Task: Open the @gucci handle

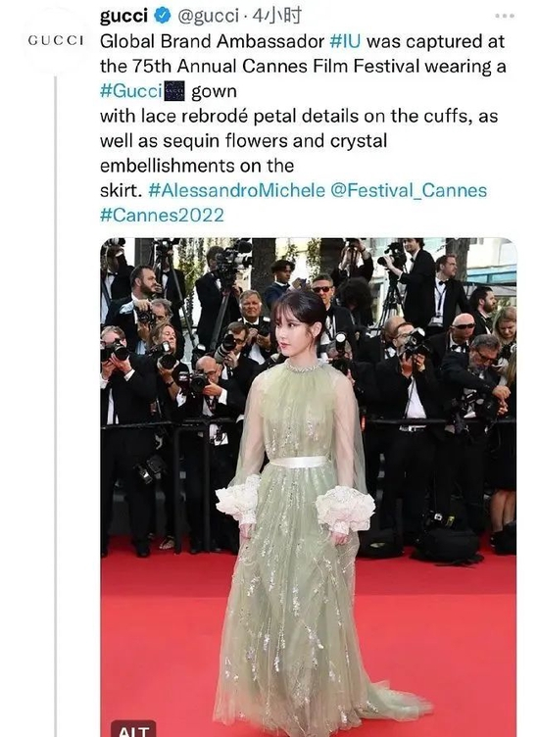Action: pyautogui.click(x=208, y=17)
